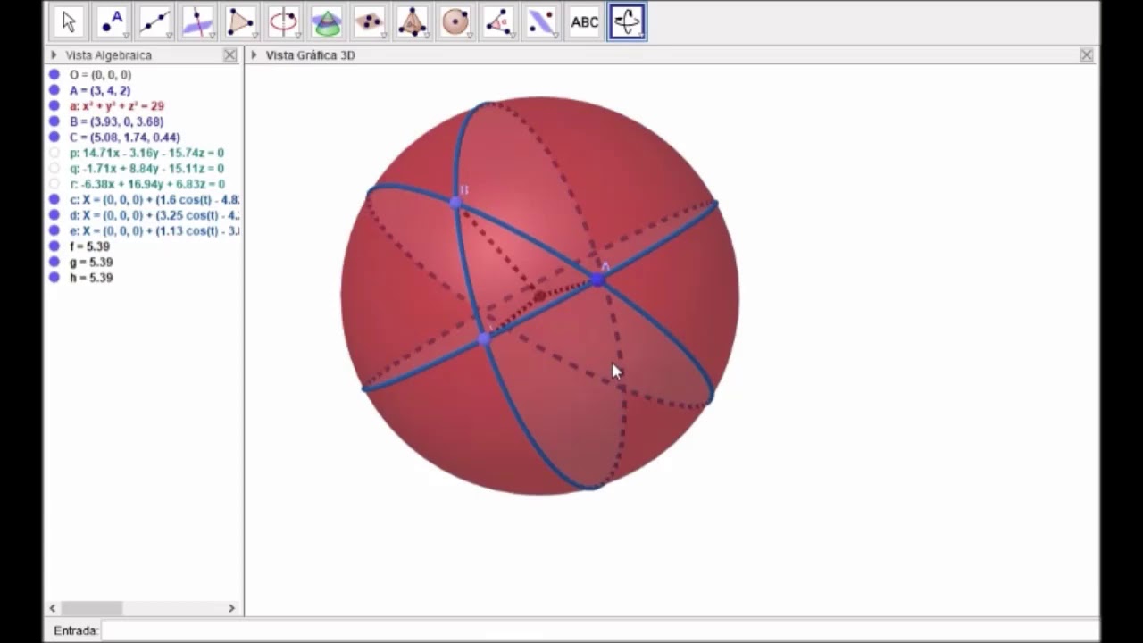Select the Angle tool

coord(497,22)
